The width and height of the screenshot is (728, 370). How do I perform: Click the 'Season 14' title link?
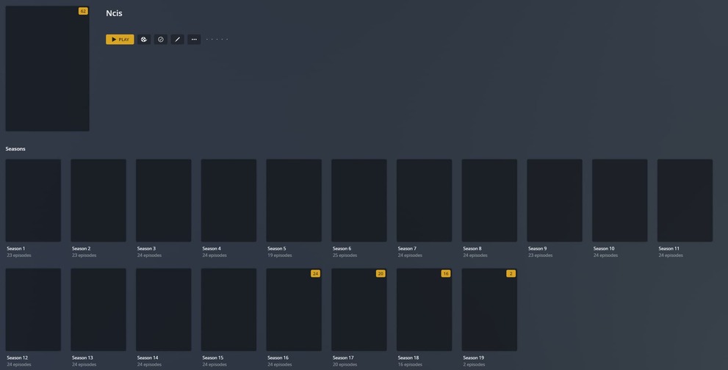[x=148, y=358]
